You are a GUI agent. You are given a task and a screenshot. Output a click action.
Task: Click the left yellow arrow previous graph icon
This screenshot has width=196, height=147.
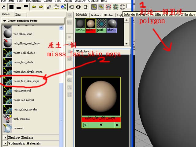click(x=34, y=7)
